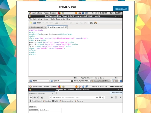151x113 pixels.
Task: Click the Print icon in gedit toolbar
Action: [57, 23]
